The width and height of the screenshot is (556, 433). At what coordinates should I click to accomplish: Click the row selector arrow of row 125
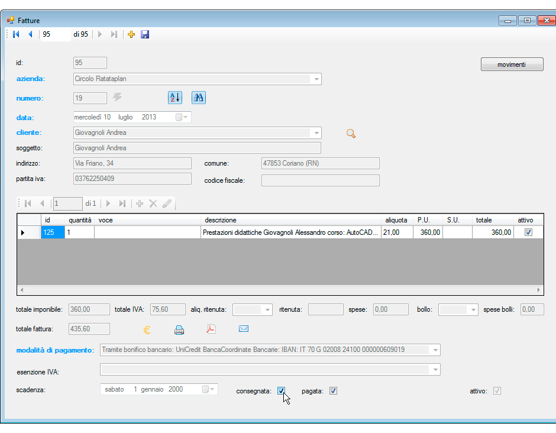pos(29,232)
